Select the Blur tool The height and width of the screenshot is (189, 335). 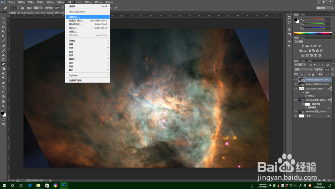coord(3,74)
